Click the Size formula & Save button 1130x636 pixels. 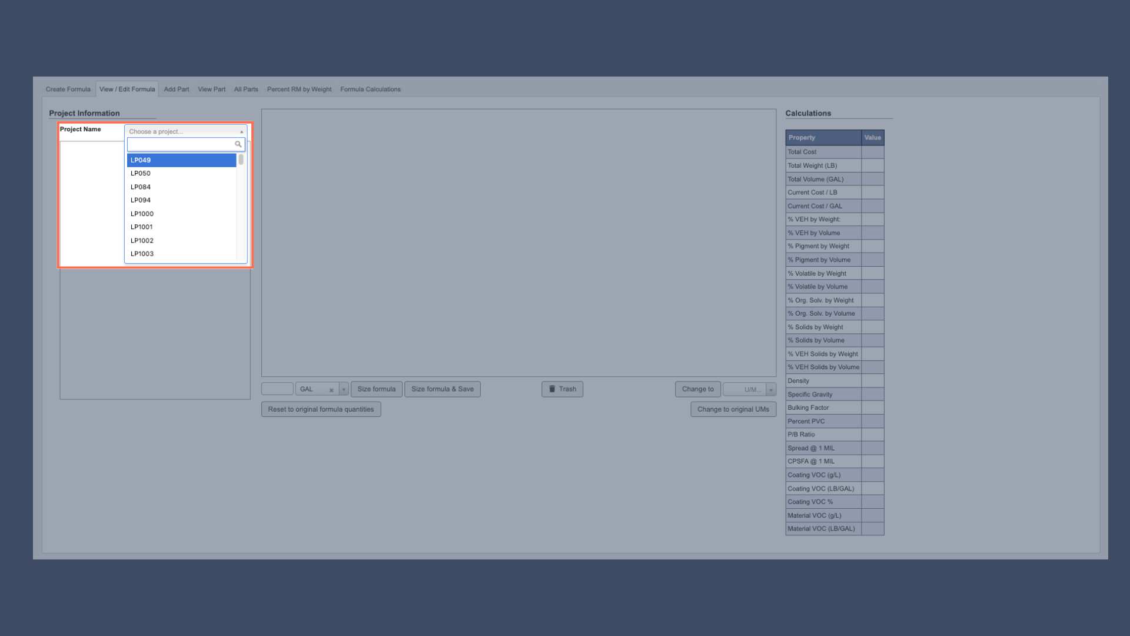click(442, 389)
